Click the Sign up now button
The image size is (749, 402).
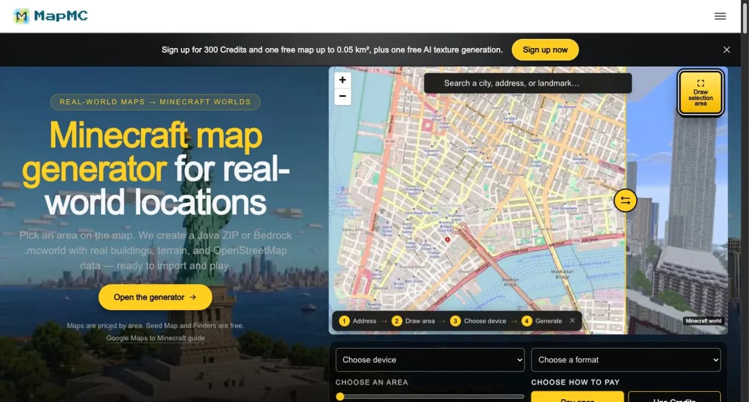click(545, 50)
